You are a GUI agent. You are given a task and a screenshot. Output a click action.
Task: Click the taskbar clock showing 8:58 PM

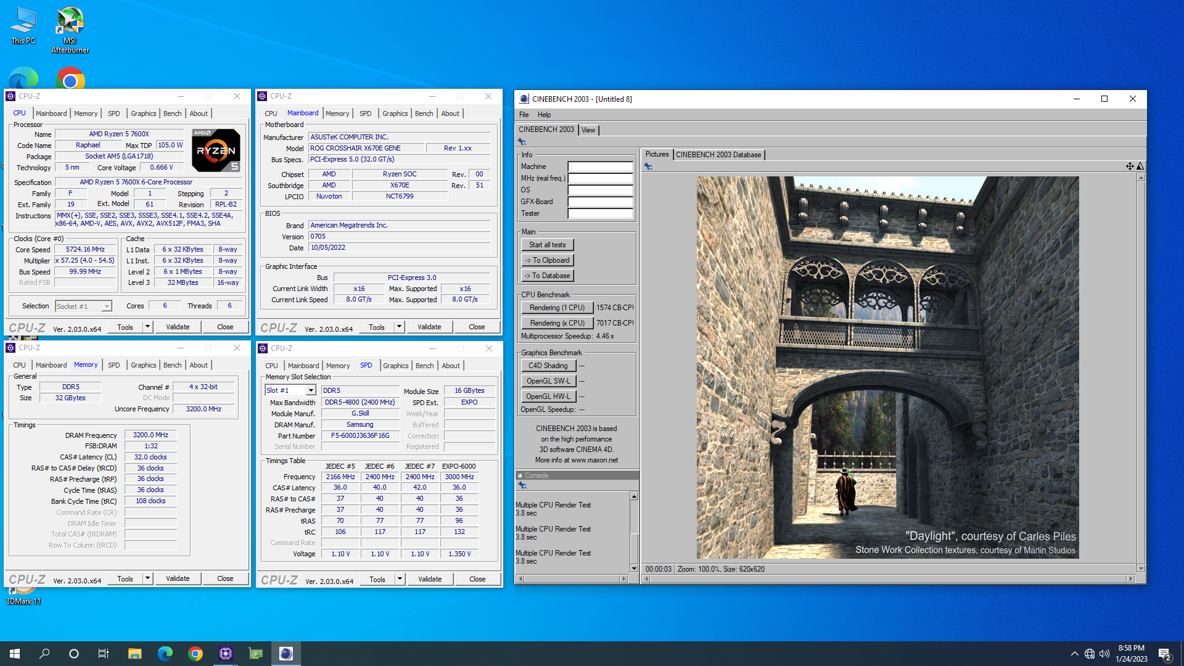click(x=1131, y=654)
